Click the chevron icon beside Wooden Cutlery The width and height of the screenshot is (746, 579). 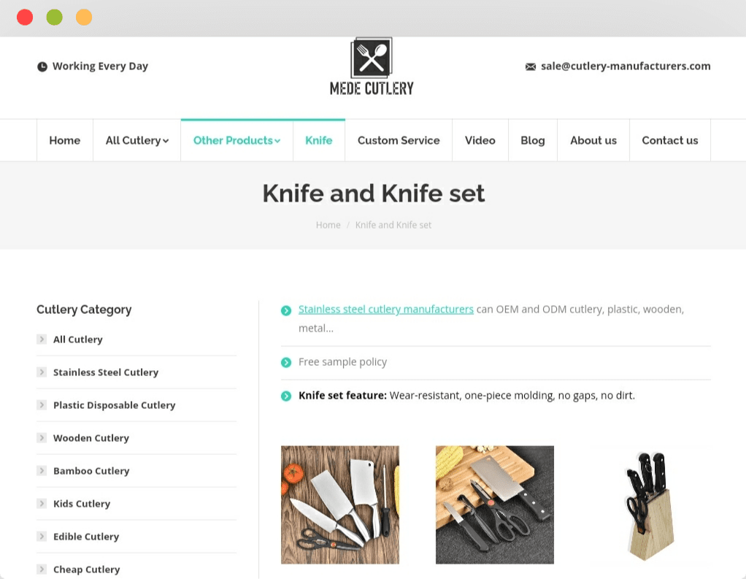click(42, 437)
